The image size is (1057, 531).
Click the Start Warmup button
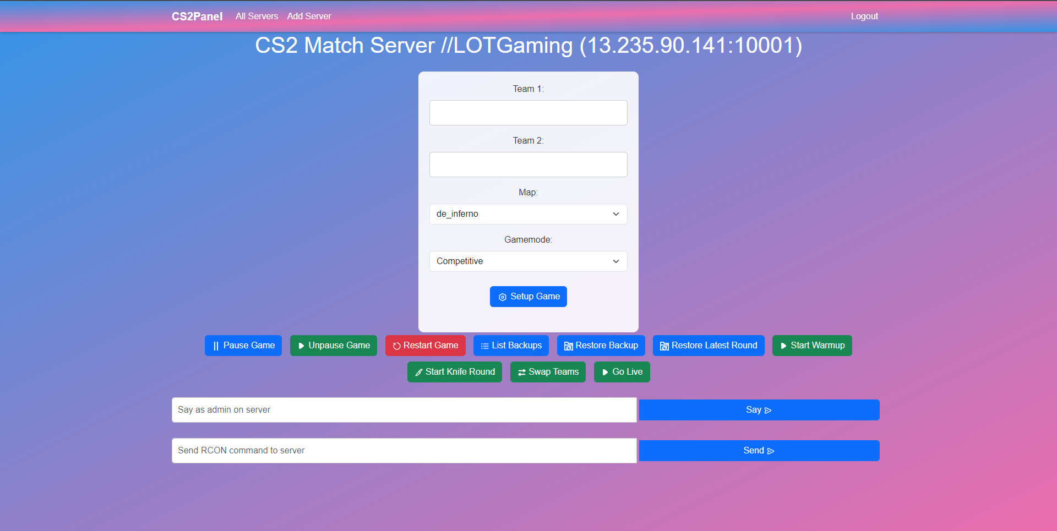811,346
